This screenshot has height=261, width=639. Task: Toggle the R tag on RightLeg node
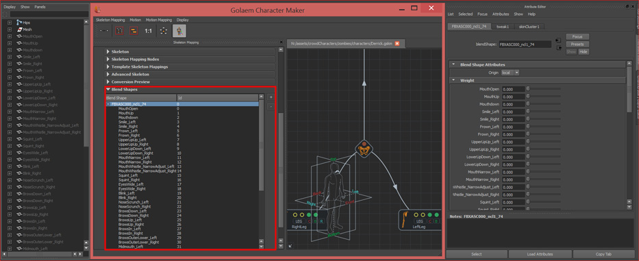point(321,221)
